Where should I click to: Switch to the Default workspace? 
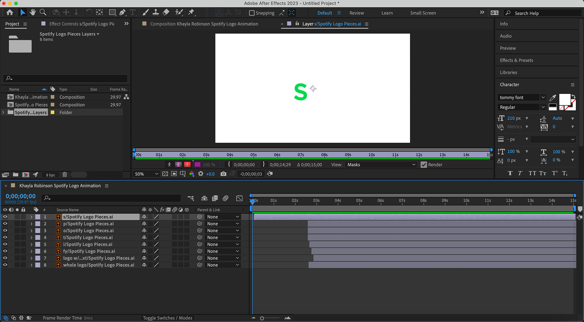[325, 13]
